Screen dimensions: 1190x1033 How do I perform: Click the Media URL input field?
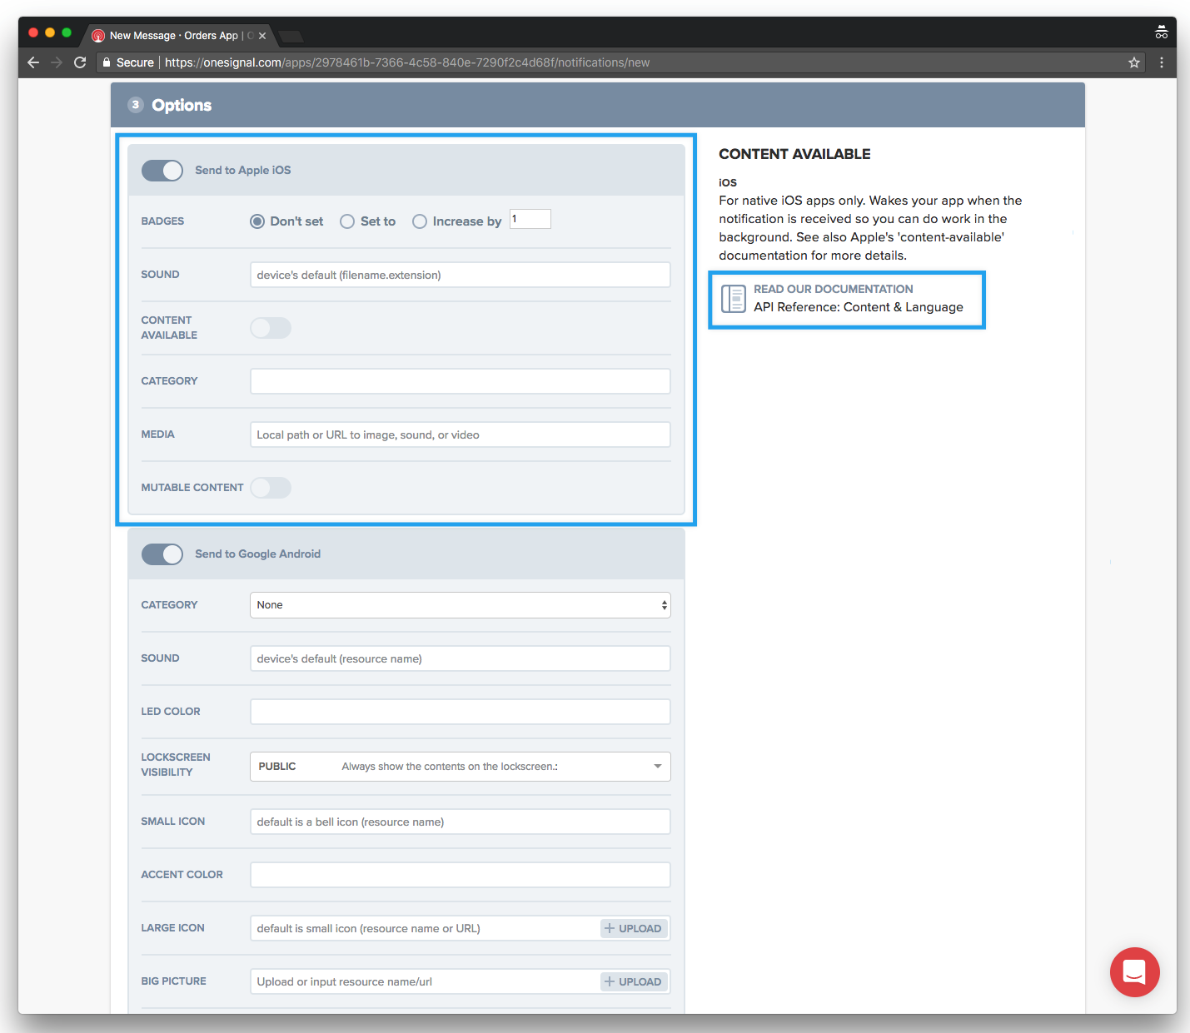[460, 435]
